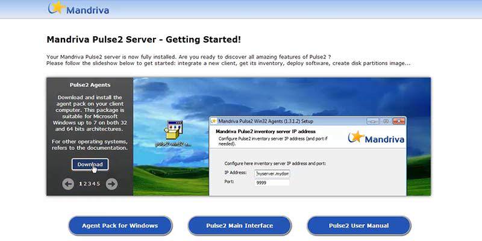Click the Mandriva logo in header
482x241 pixels.
[78, 8]
